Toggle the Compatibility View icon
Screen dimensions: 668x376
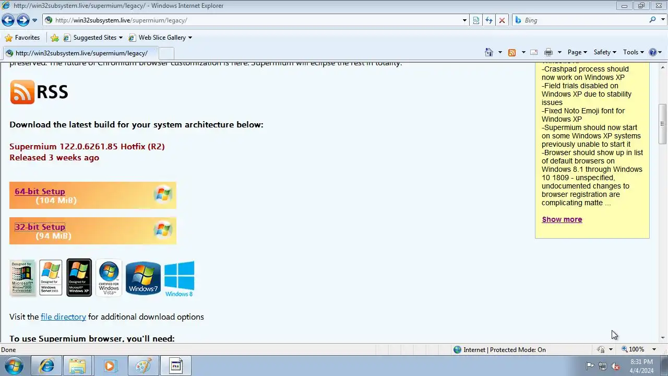pos(476,20)
